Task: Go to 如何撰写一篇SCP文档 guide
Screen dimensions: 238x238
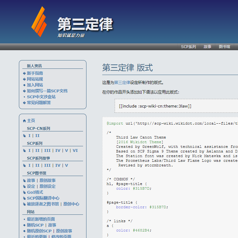Action: (x=47, y=91)
